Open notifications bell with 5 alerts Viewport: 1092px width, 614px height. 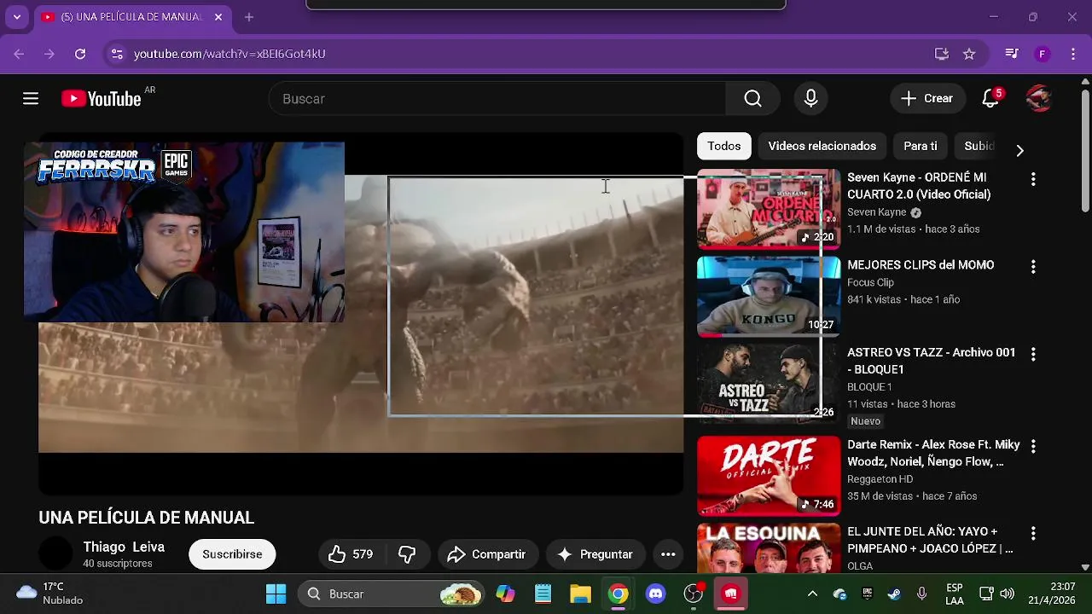990,99
